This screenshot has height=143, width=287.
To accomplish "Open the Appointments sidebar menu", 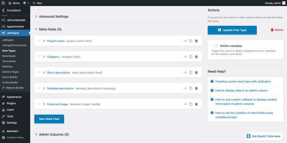I will coord(15,26).
